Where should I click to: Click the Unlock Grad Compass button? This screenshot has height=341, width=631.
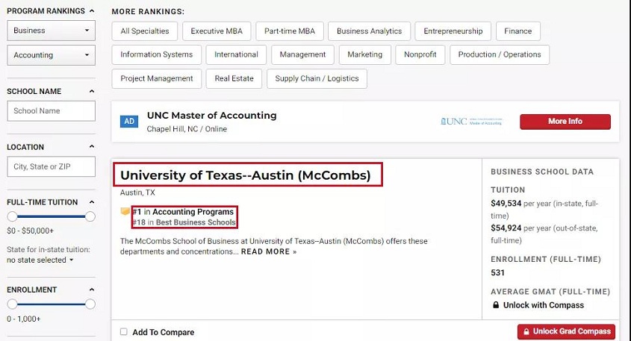[x=566, y=332]
